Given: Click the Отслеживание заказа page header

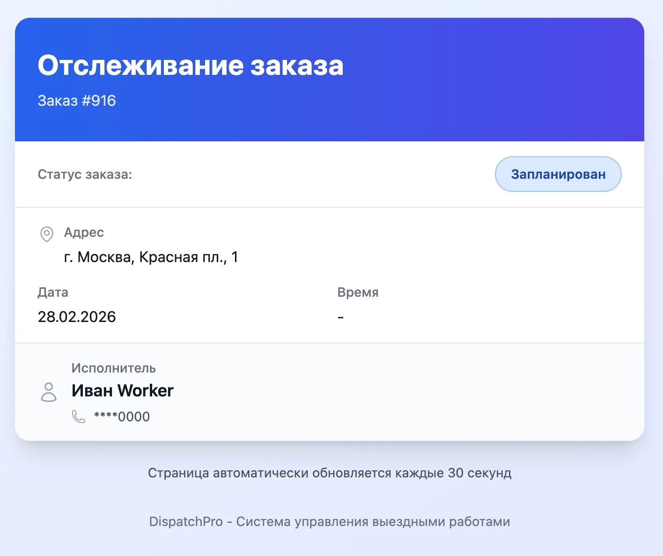Looking at the screenshot, I should 191,65.
